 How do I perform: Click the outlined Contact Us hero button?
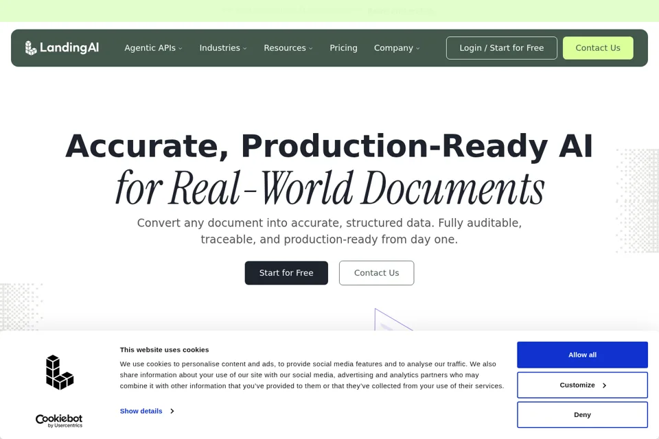(377, 273)
